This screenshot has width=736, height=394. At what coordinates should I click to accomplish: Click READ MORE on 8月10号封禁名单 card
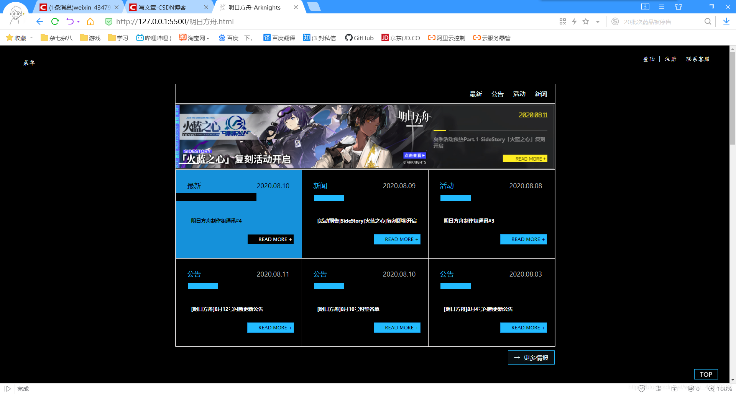pyautogui.click(x=397, y=327)
